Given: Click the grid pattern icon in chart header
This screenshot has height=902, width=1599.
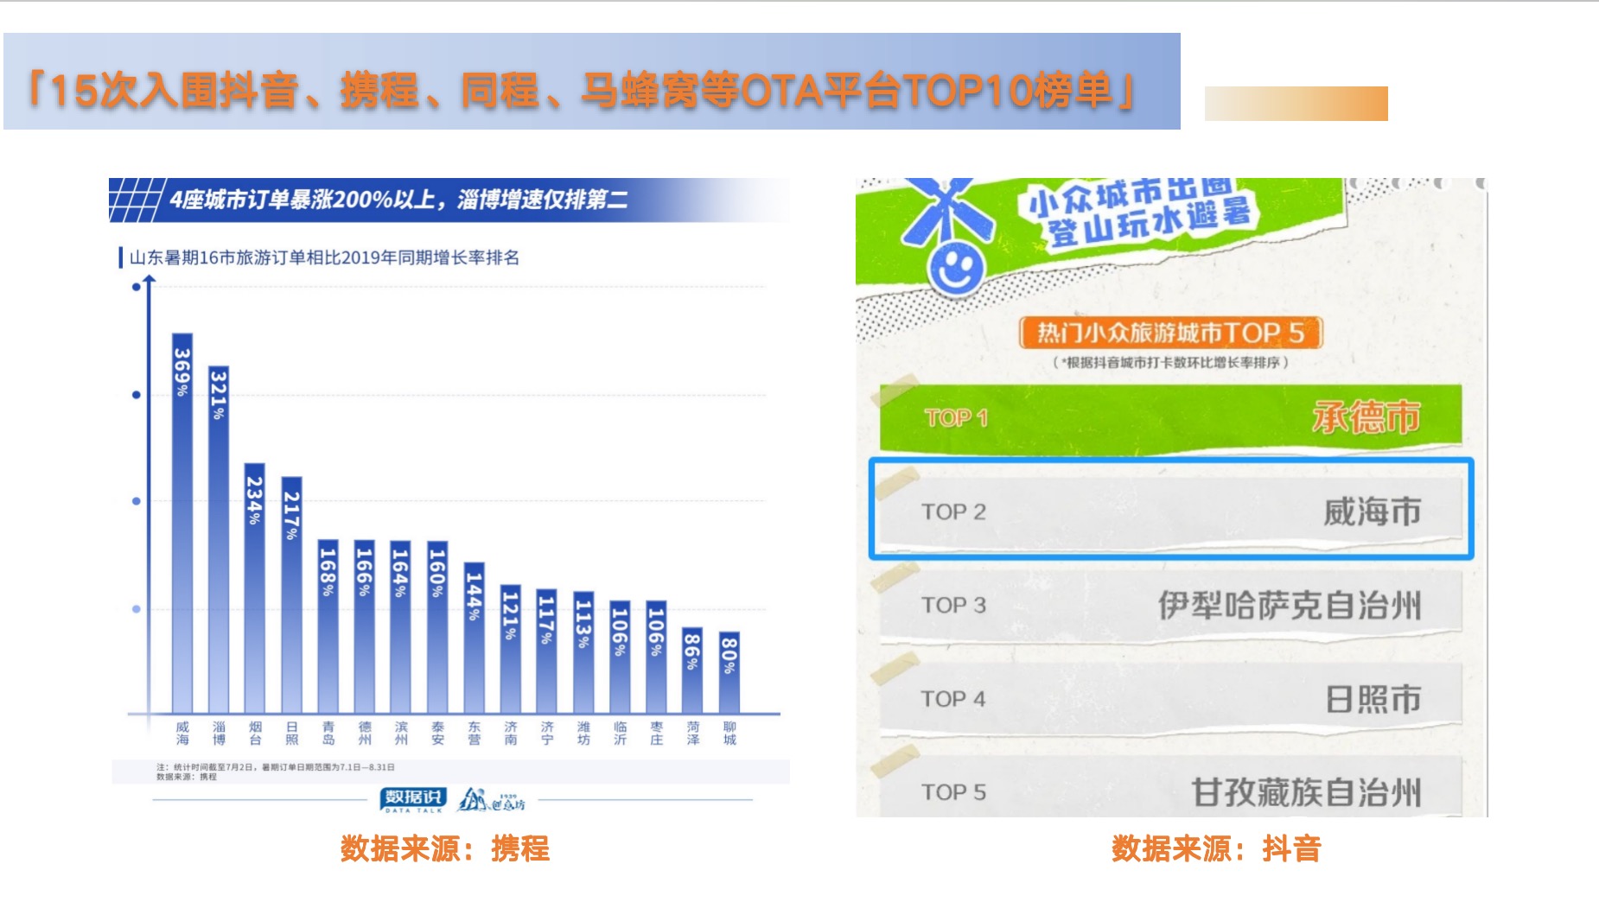Looking at the screenshot, I should pyautogui.click(x=136, y=200).
